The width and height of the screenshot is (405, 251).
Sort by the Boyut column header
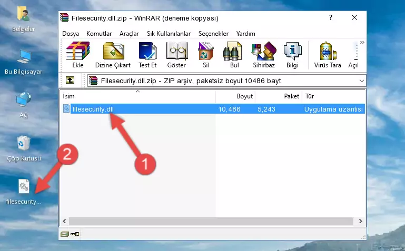click(x=235, y=96)
